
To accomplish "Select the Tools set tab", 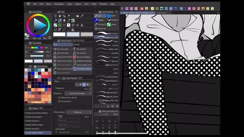I will pos(63,45).
